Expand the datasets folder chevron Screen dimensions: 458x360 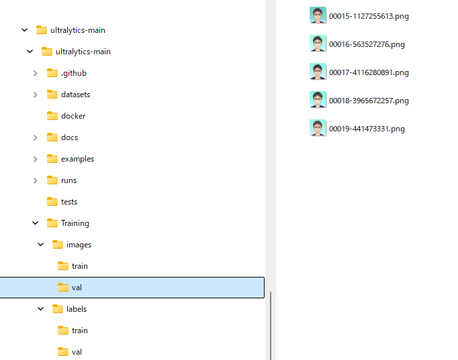pyautogui.click(x=36, y=95)
